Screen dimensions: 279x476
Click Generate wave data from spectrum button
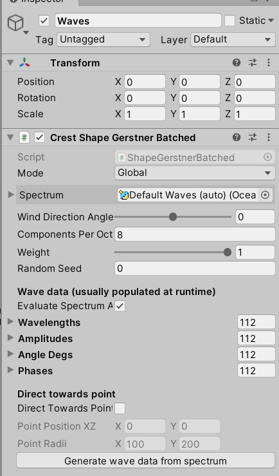145,461
